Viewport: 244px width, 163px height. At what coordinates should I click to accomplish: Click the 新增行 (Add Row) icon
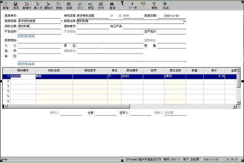(27, 6)
